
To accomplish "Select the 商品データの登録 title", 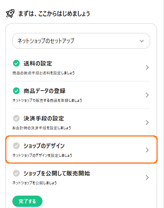I will pyautogui.click(x=44, y=91).
